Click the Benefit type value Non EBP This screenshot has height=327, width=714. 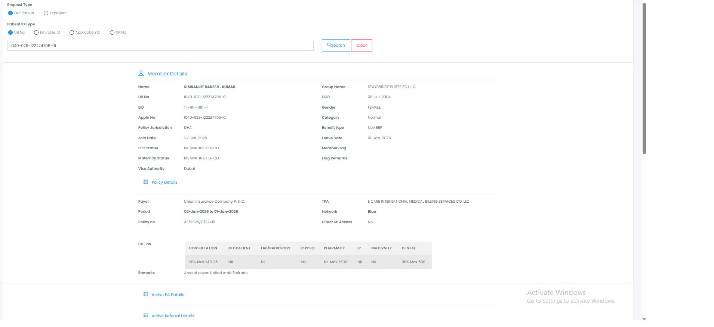pos(375,128)
